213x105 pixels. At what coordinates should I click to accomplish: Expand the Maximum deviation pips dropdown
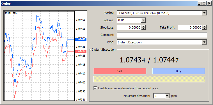[x=167, y=96]
